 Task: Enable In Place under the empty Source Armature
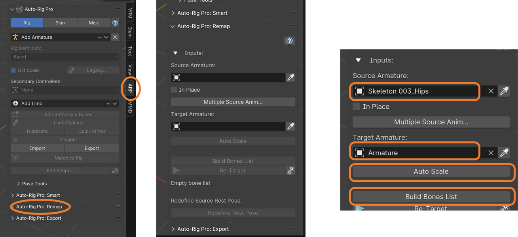[x=174, y=90]
